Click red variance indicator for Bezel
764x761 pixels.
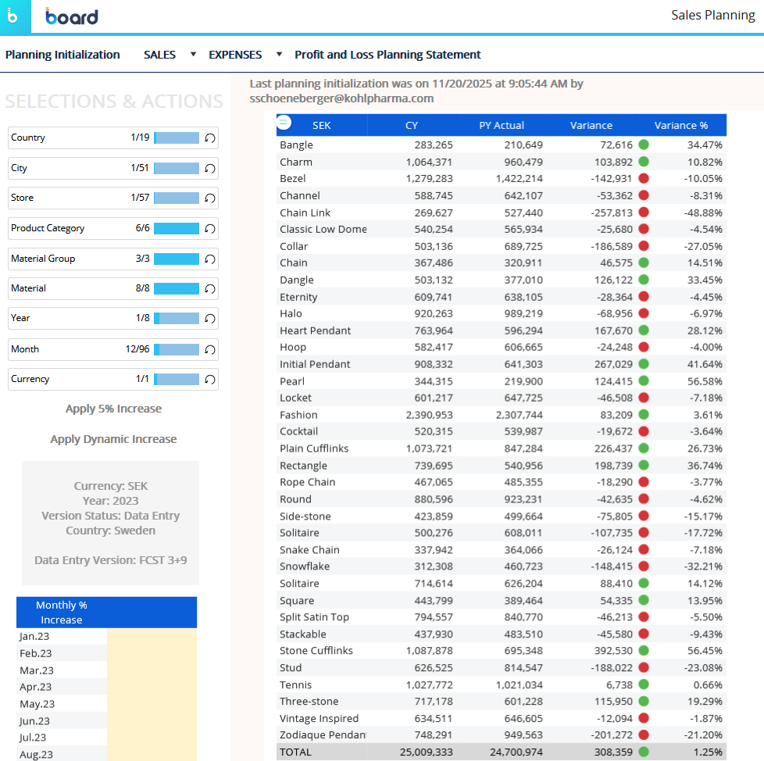pyautogui.click(x=644, y=178)
